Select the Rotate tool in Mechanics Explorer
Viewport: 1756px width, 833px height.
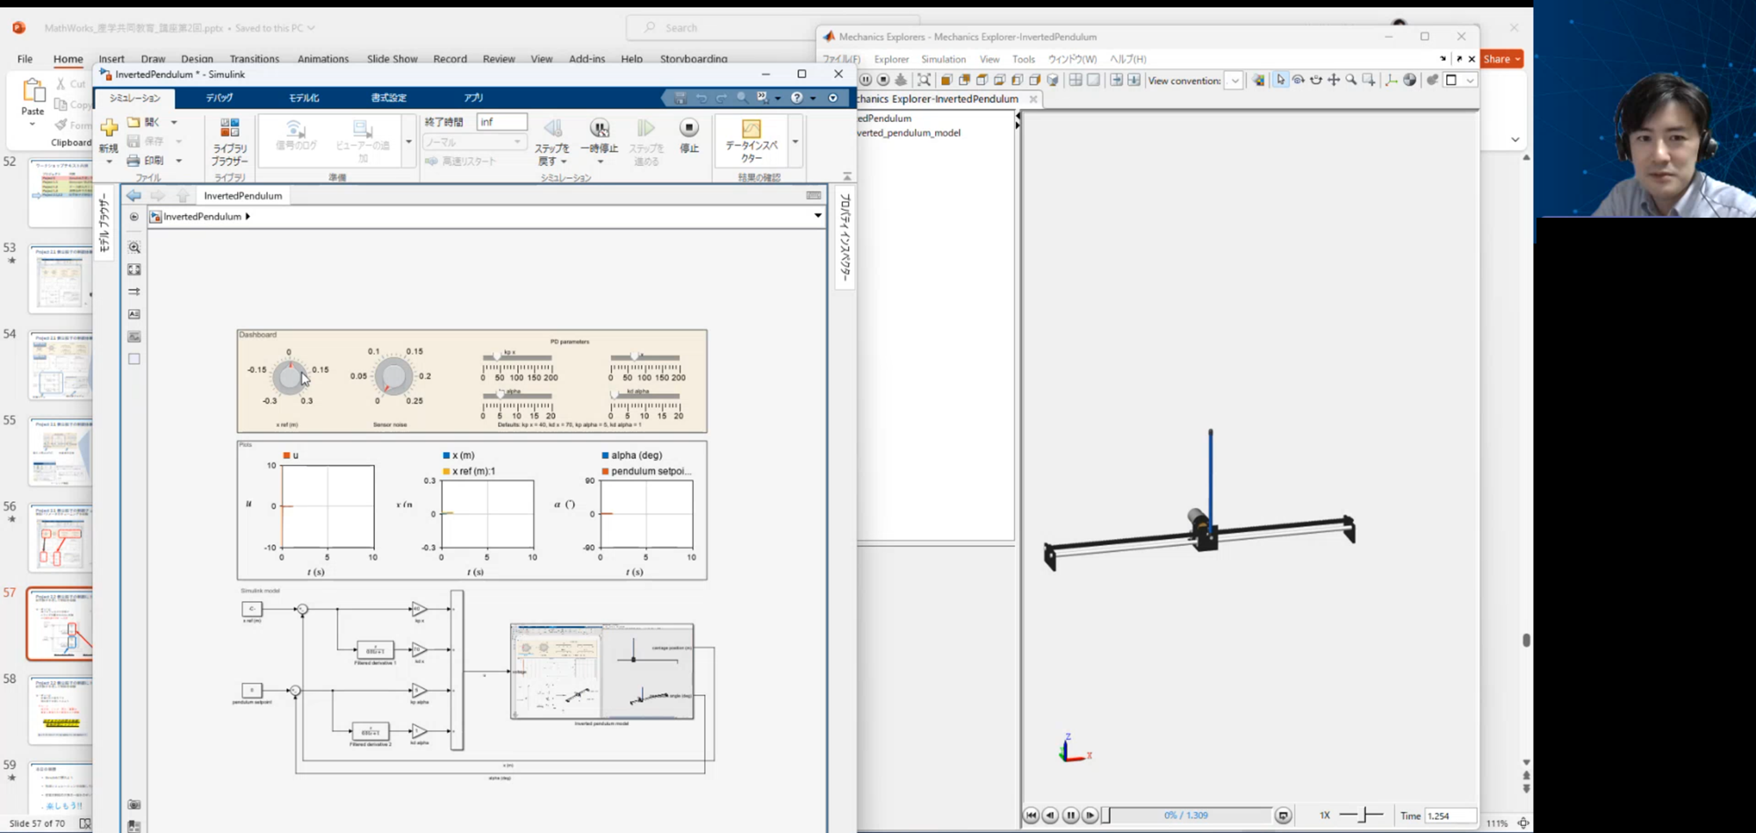click(x=1299, y=80)
